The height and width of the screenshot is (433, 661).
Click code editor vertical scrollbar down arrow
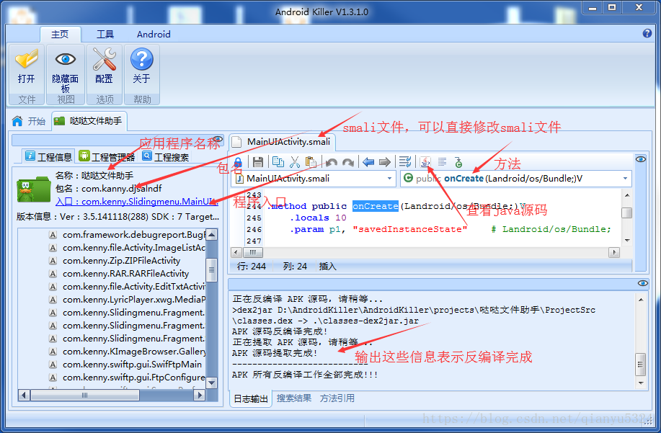point(627,241)
